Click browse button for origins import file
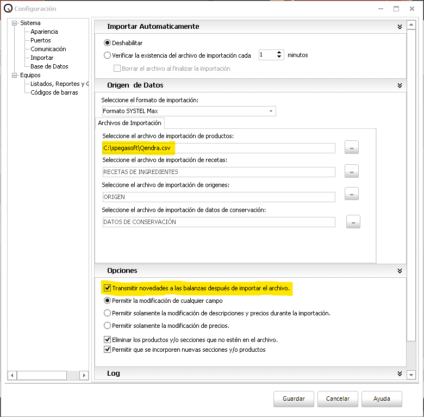The image size is (424, 417). [x=352, y=194]
